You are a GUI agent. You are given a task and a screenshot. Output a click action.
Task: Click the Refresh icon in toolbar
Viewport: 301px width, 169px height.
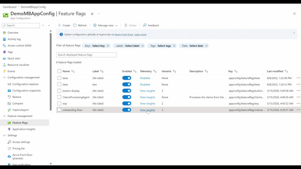tap(75, 25)
